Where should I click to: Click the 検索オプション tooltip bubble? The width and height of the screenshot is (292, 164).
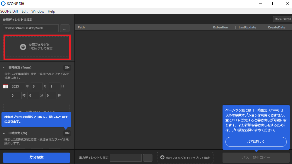[36, 119]
